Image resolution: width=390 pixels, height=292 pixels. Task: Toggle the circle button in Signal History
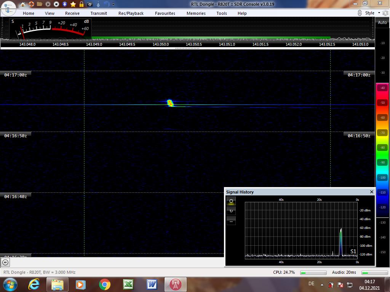(231, 201)
